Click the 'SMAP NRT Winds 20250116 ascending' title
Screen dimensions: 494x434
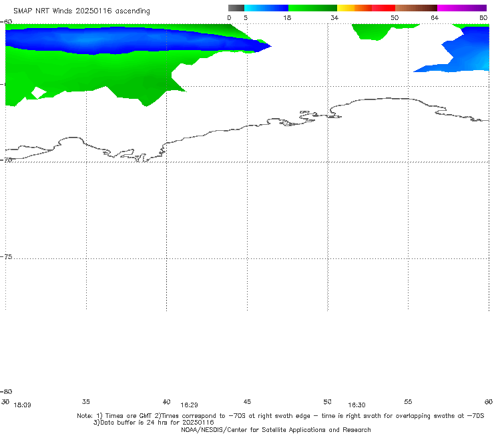81,11
